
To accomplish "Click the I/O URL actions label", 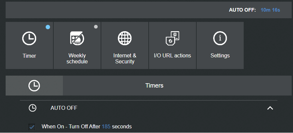I will (x=172, y=56).
